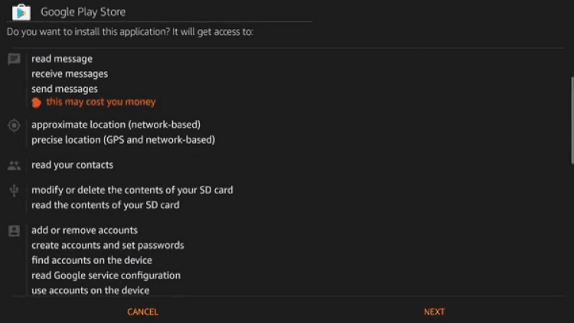574x323 pixels.
Task: Select 'add or remove accounts' permission
Action: (x=84, y=230)
